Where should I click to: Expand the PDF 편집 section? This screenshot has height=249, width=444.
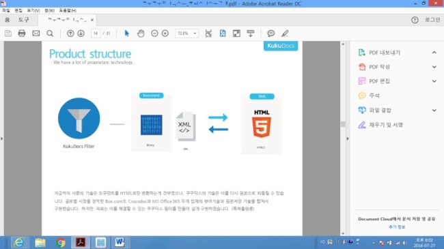(434, 81)
